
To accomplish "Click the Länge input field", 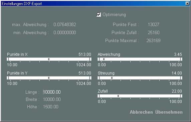I will (52, 92).
